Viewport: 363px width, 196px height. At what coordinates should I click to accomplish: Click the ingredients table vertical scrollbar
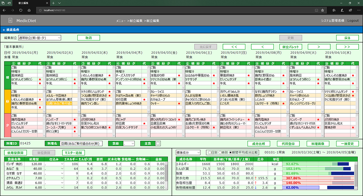pyautogui.click(x=166, y=176)
